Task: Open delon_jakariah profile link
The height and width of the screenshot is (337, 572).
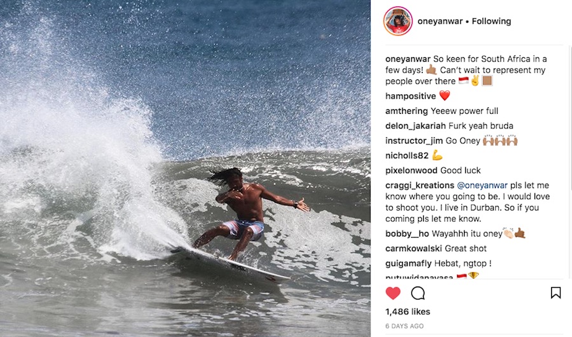Action: tap(416, 126)
